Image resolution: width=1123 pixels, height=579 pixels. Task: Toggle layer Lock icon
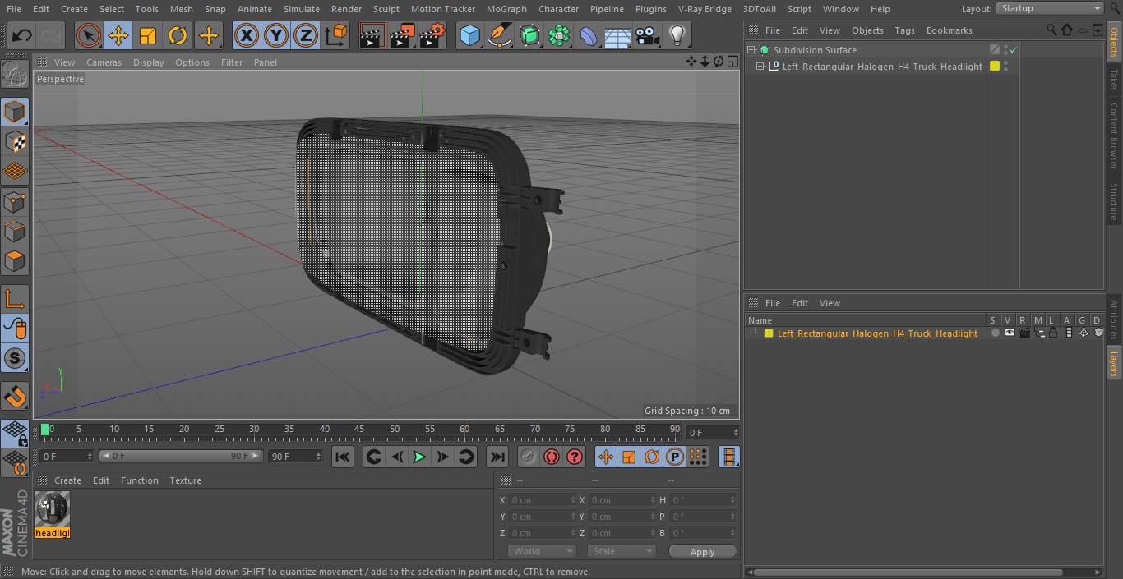click(x=1053, y=333)
